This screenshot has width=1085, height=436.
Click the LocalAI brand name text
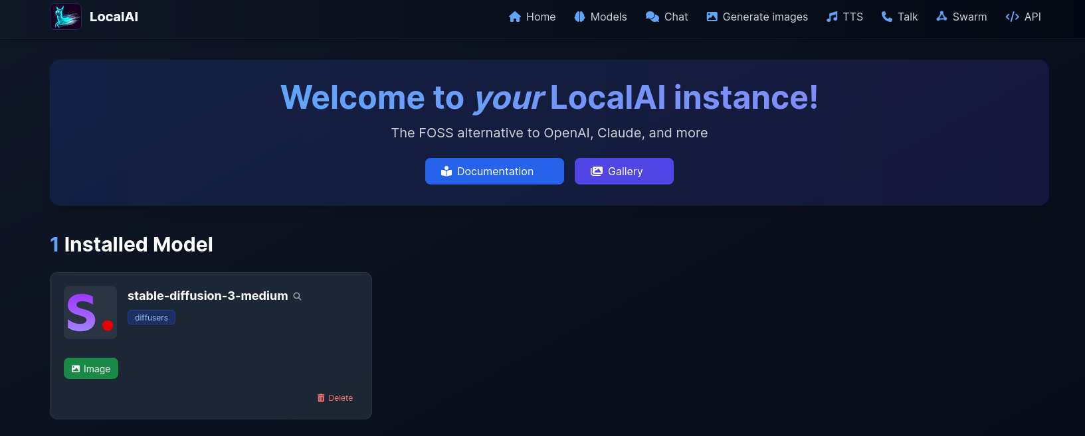(x=114, y=17)
